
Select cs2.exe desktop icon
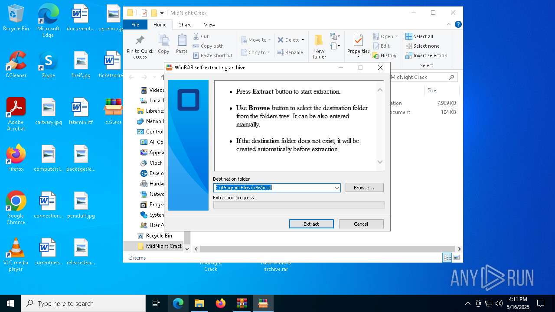coord(114,111)
